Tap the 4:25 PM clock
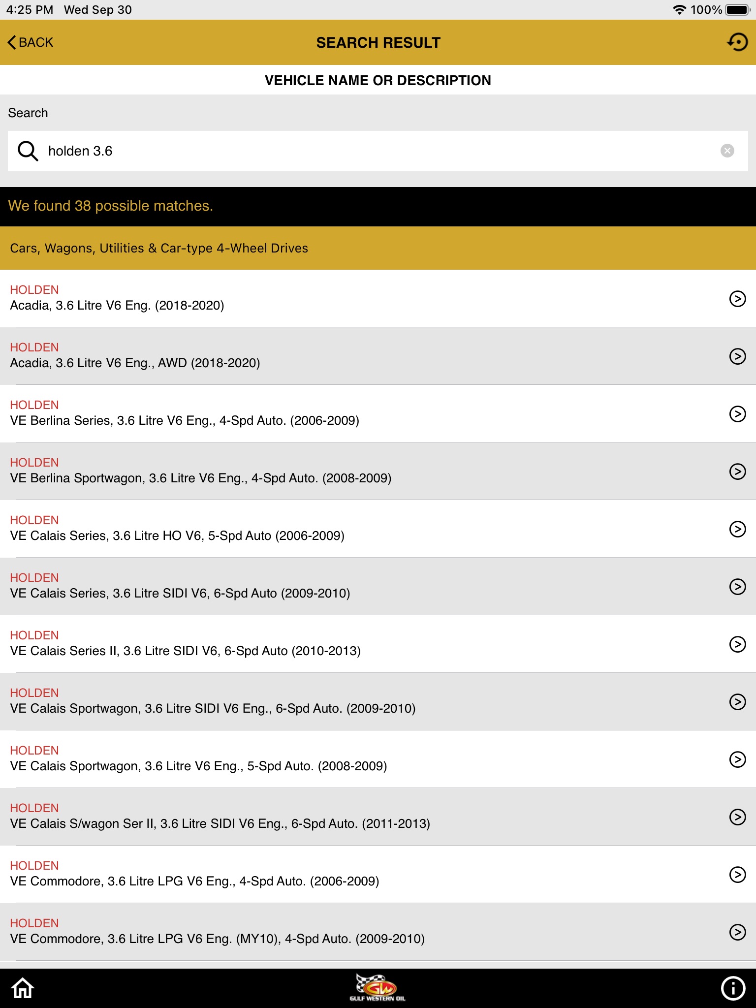The width and height of the screenshot is (756, 1008). [x=30, y=10]
